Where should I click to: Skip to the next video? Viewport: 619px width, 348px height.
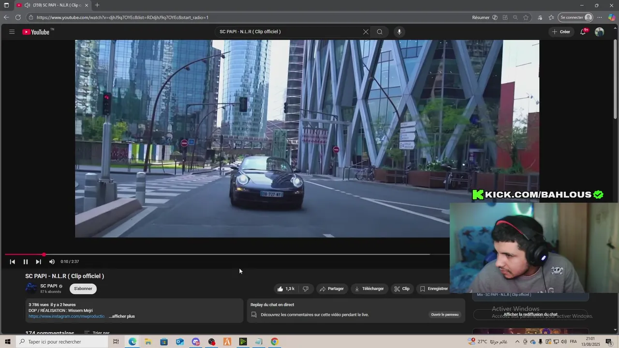(39, 261)
